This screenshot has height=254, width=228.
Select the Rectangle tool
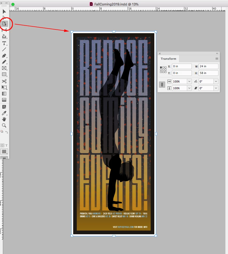[4, 74]
